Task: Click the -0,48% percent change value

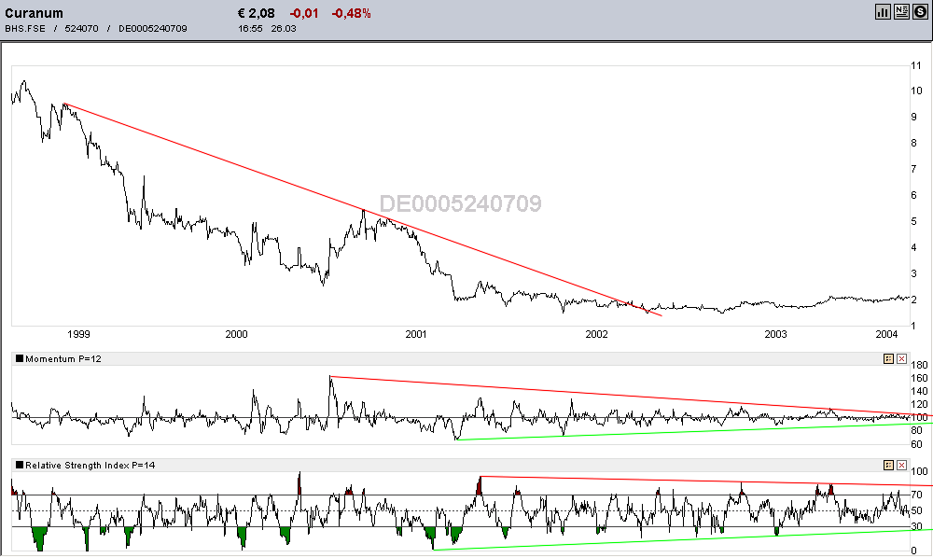Action: (351, 13)
